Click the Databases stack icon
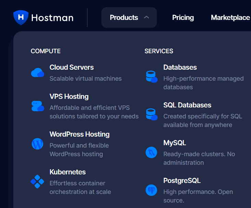Viewport: 251px width, 208px height. coord(152,77)
